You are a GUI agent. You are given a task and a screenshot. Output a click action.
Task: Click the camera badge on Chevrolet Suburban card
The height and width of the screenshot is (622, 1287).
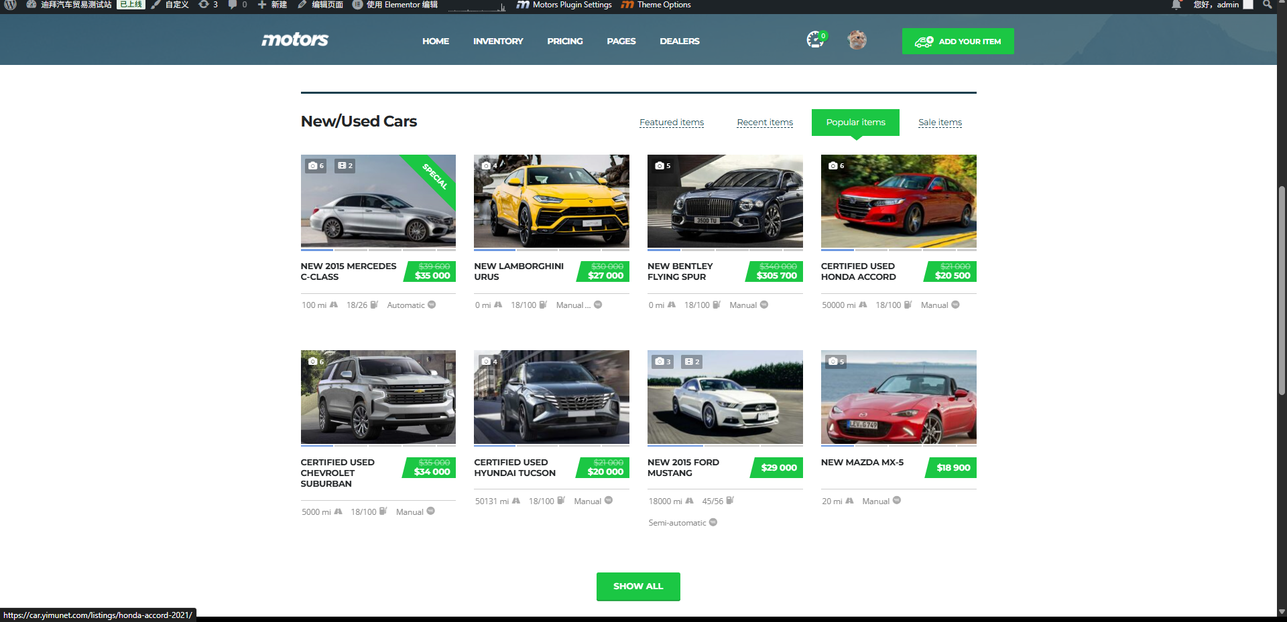click(x=316, y=361)
